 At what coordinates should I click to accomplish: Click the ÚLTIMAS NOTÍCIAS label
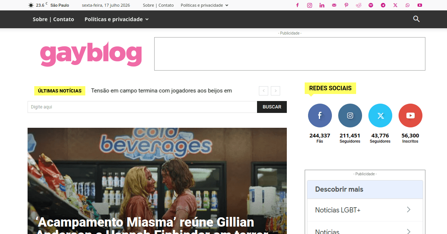coord(60,91)
